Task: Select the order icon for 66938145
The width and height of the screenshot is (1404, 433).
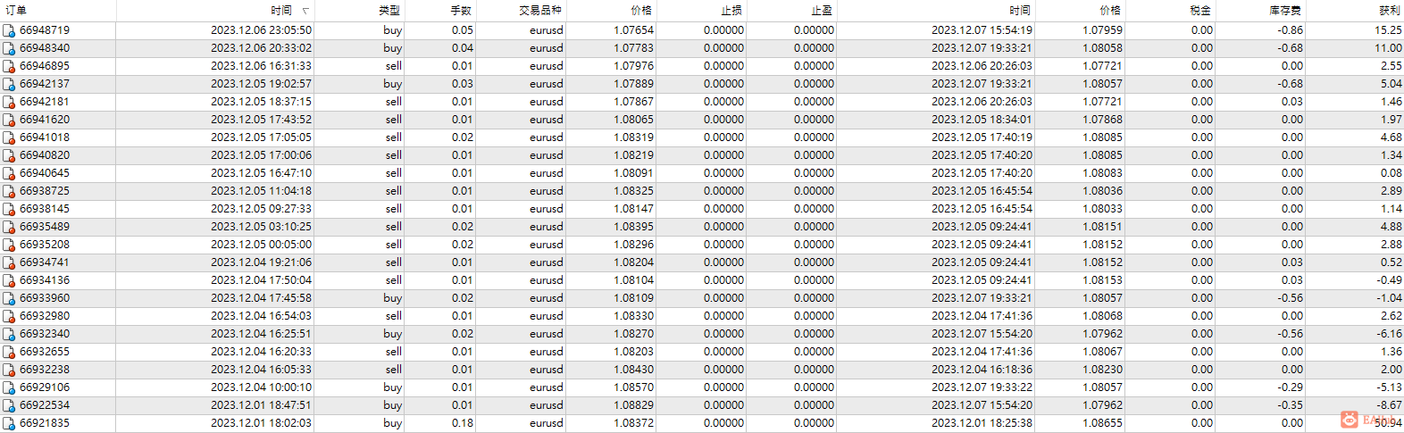Action: (x=9, y=209)
